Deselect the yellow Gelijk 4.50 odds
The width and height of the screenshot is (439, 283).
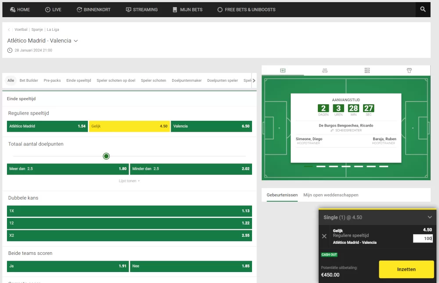[130, 127]
